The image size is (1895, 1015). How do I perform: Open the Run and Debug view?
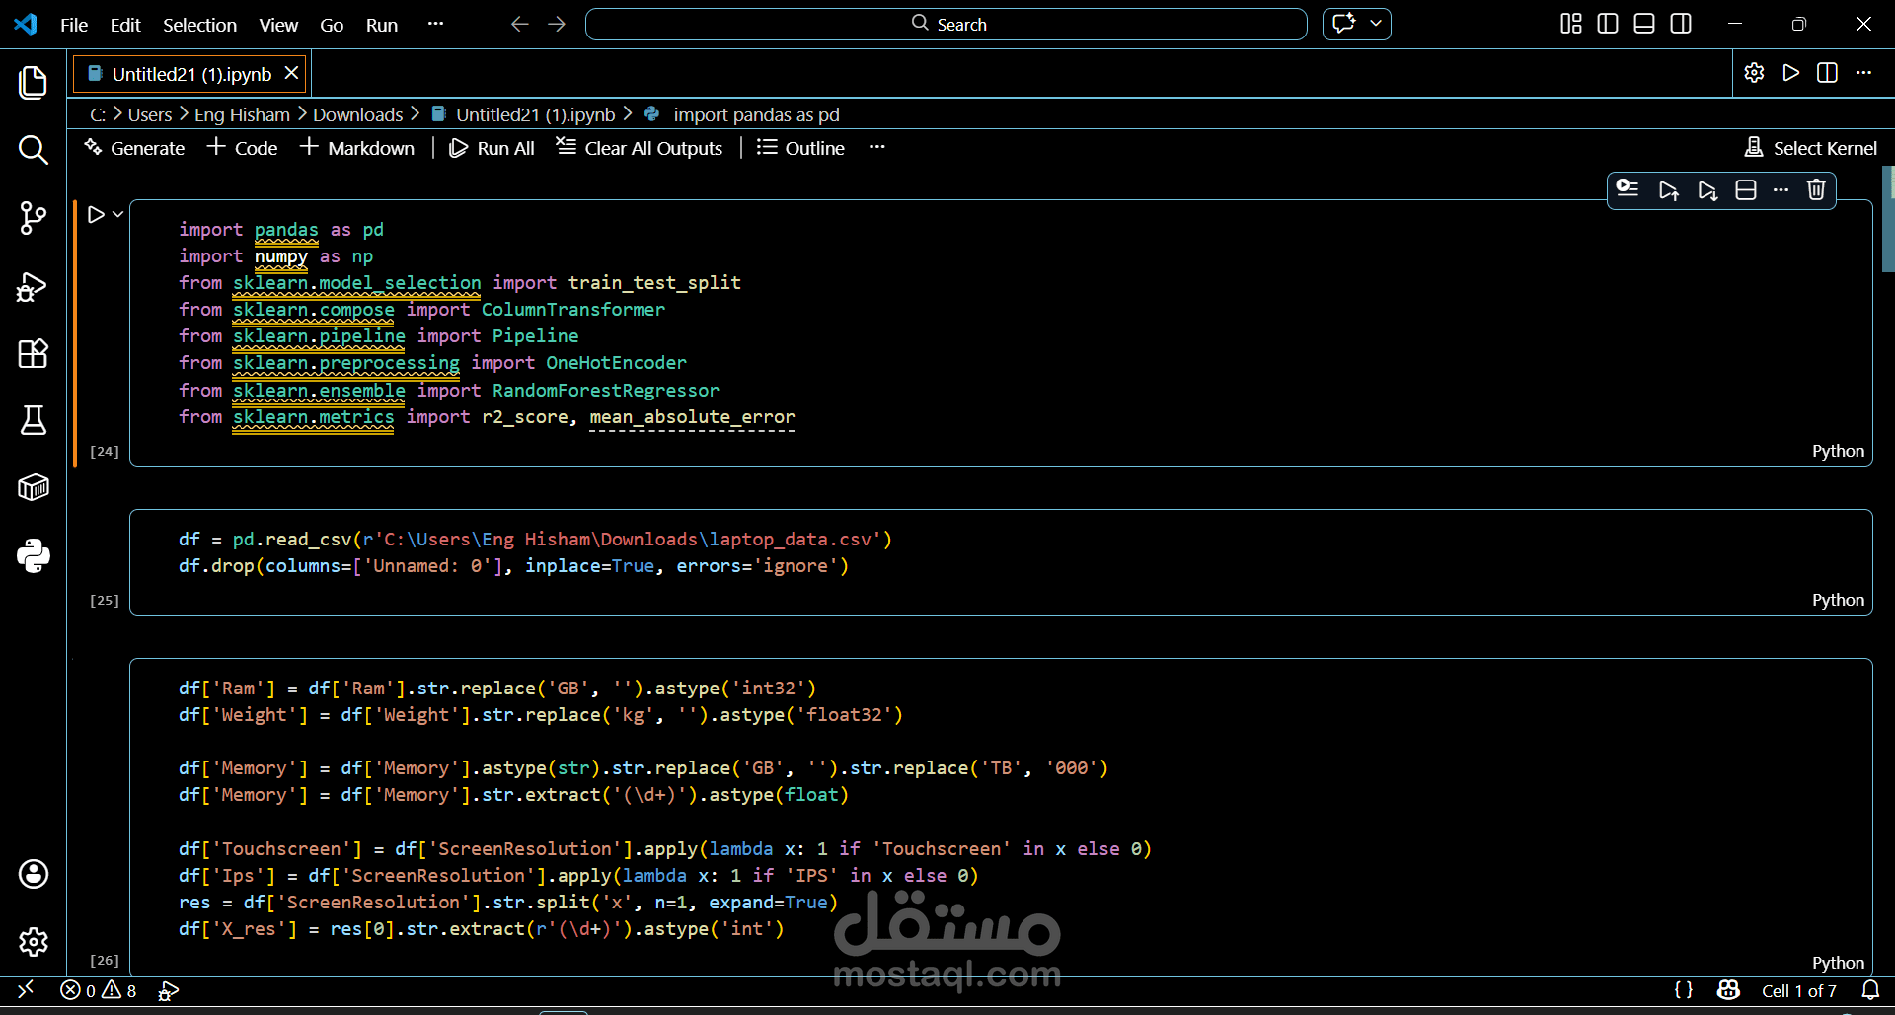tap(33, 286)
